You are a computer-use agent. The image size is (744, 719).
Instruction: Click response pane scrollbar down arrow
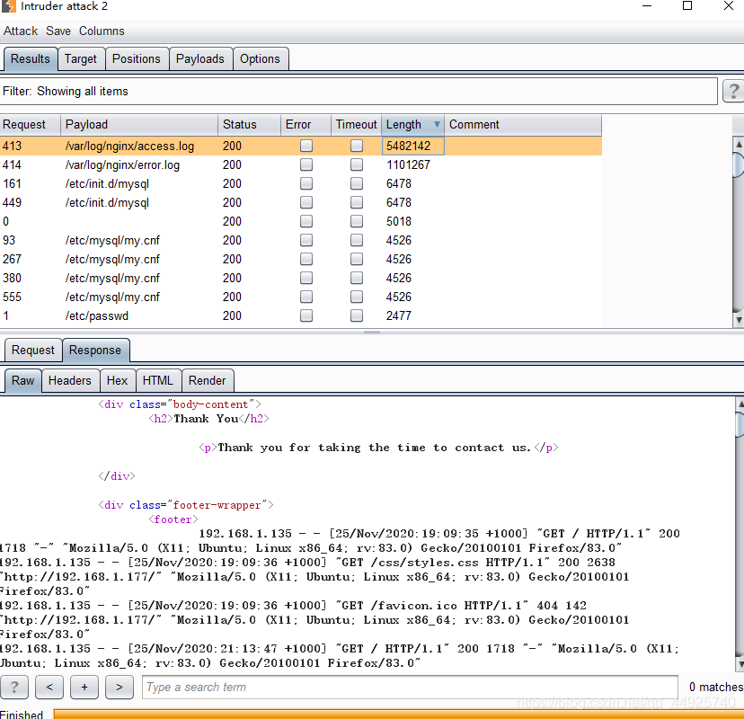point(740,663)
